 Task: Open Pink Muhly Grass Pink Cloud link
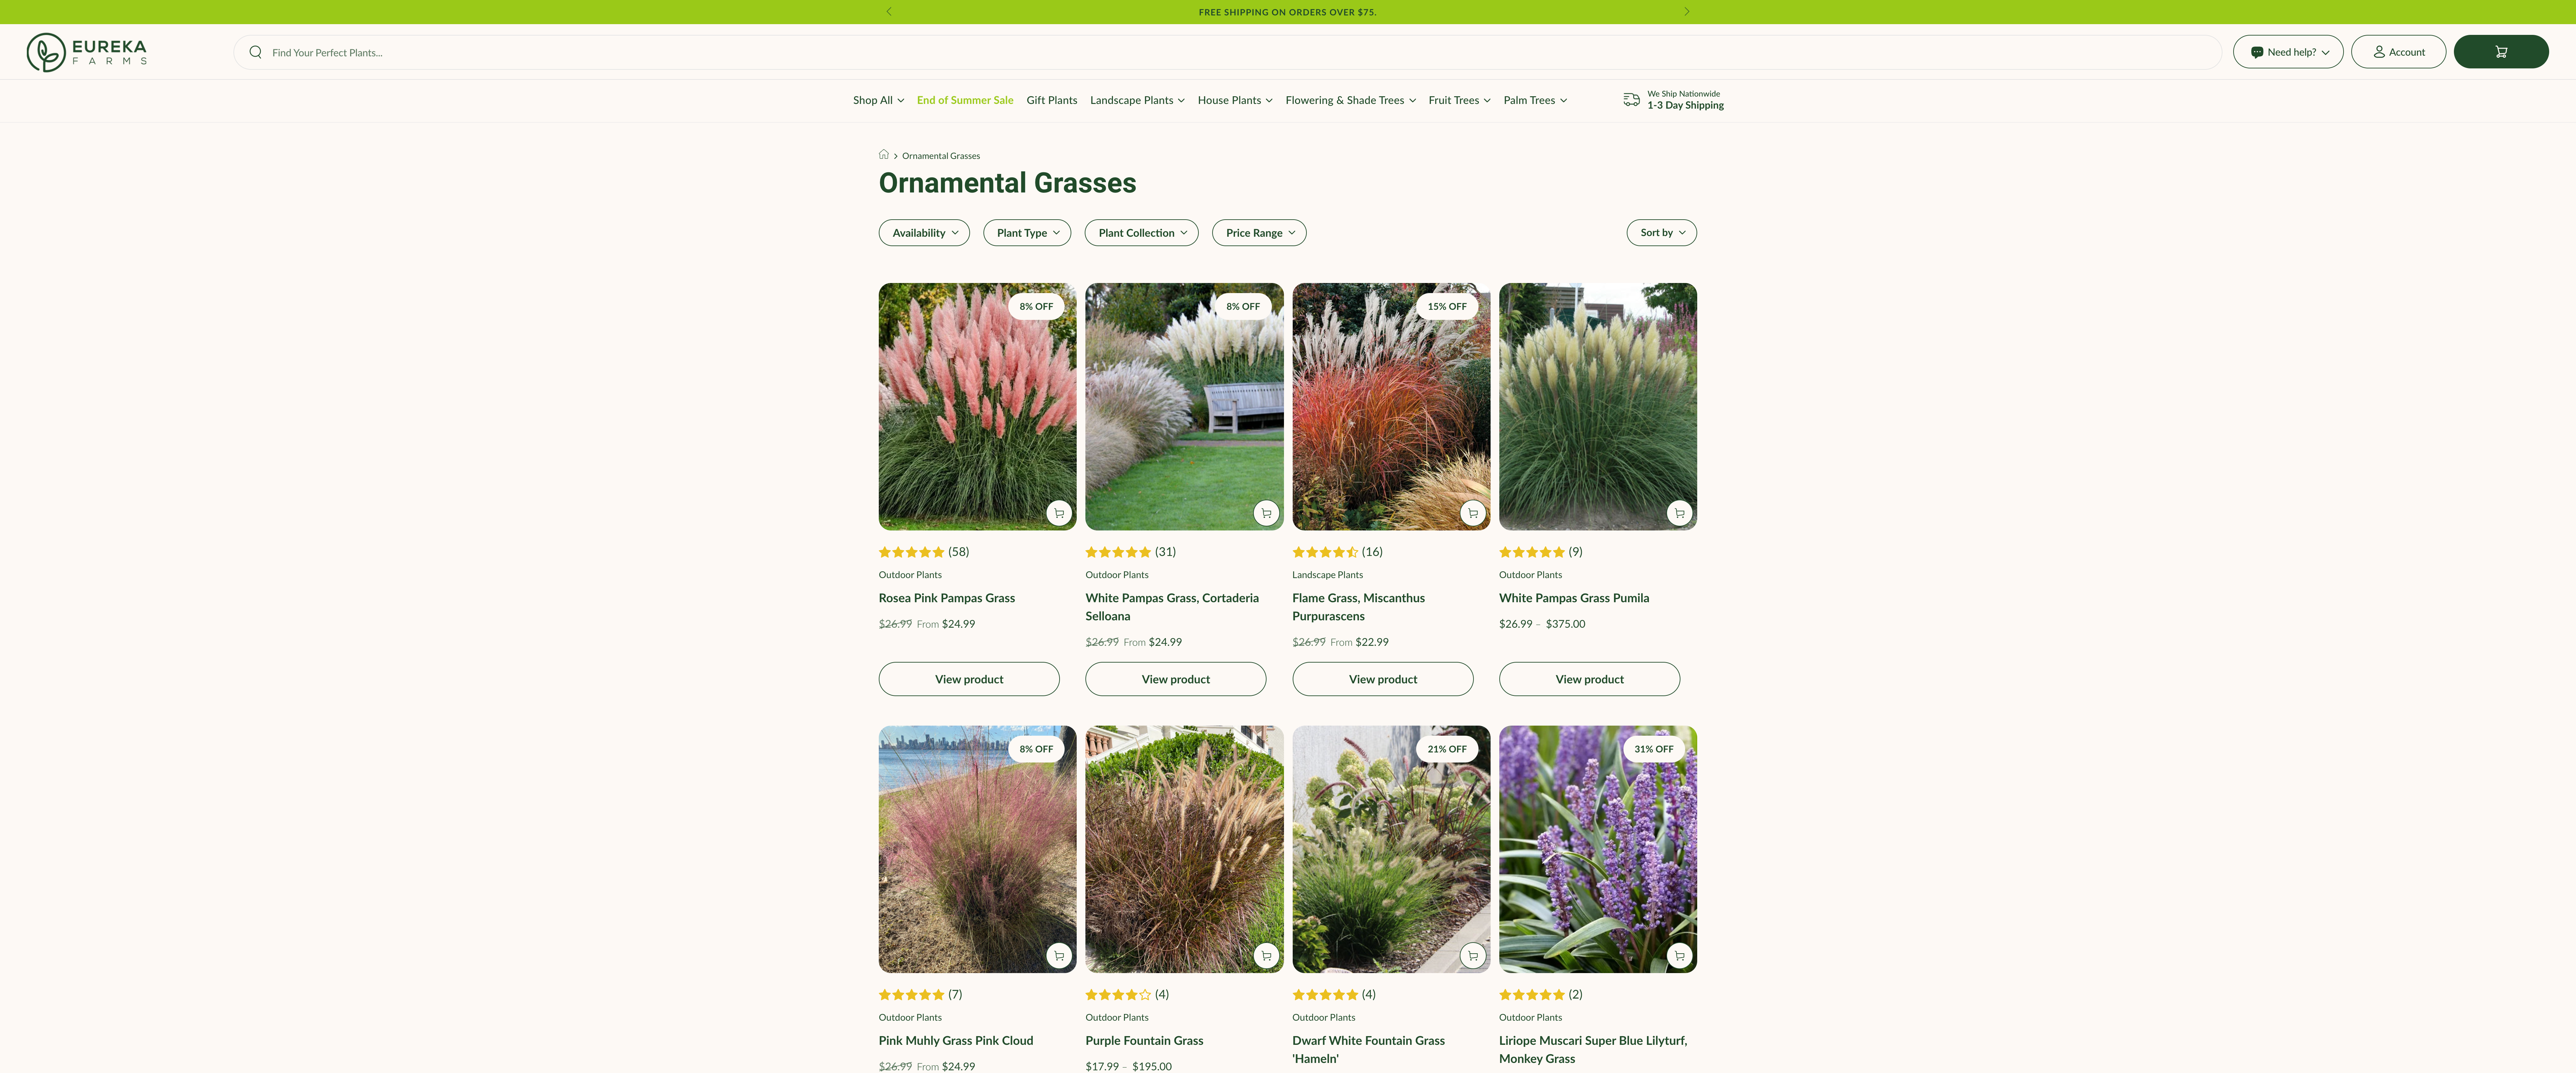coord(956,1041)
